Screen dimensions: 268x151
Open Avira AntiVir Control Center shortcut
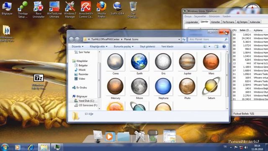[x=86, y=9]
